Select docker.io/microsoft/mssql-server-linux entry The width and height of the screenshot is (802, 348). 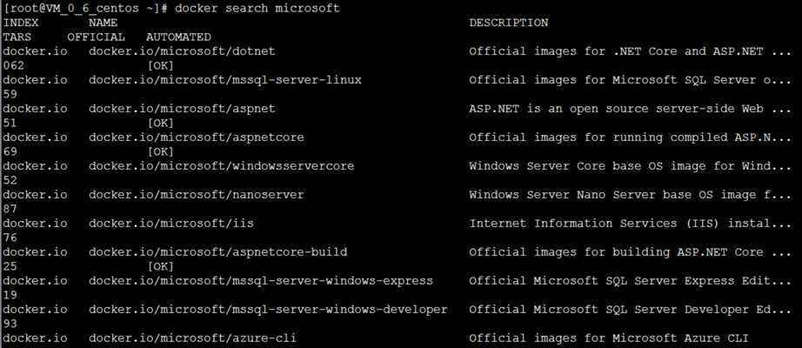225,80
